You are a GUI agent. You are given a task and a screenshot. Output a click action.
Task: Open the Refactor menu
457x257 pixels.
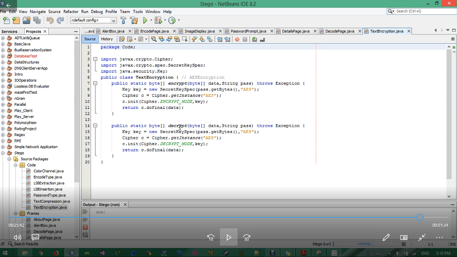point(70,12)
